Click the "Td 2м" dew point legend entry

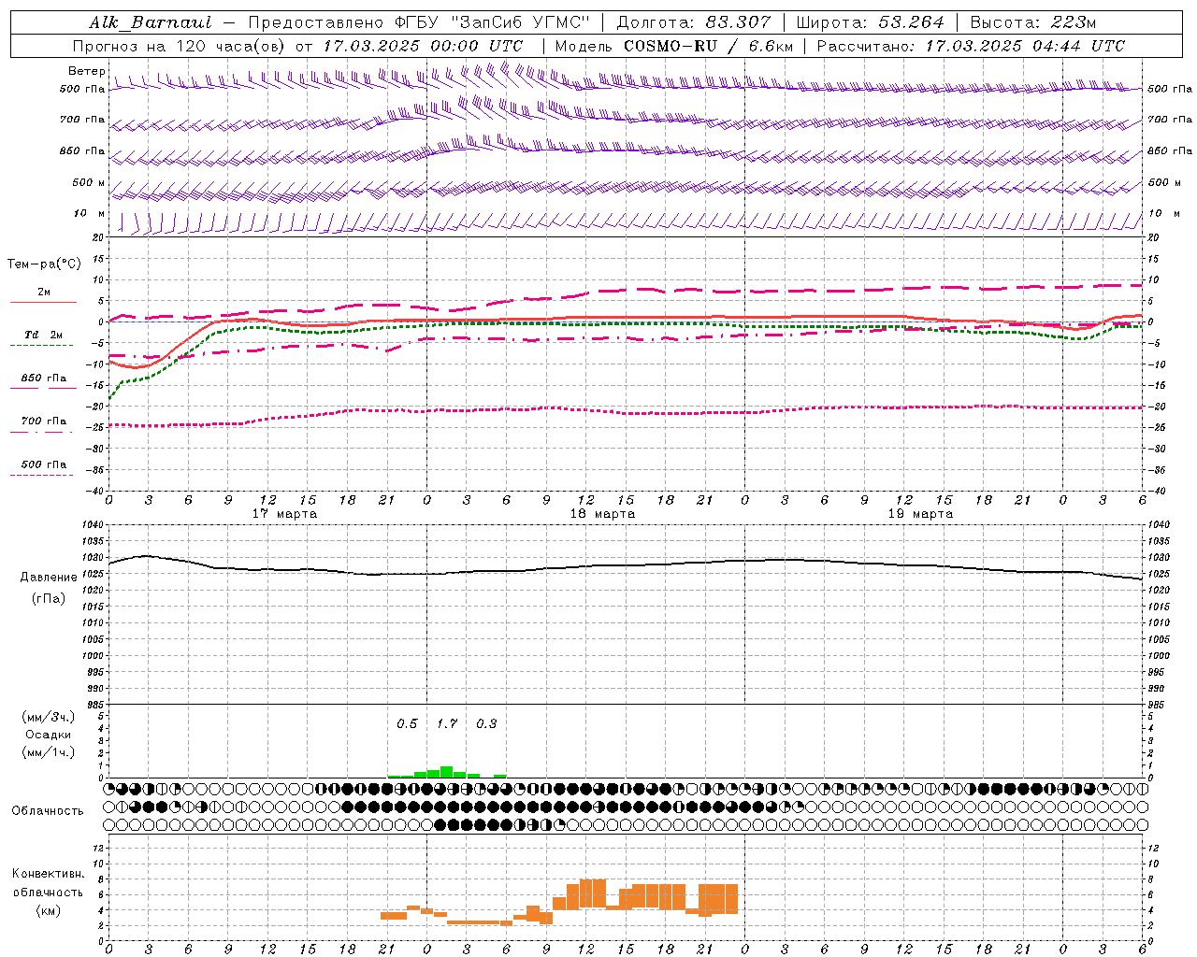point(44,335)
